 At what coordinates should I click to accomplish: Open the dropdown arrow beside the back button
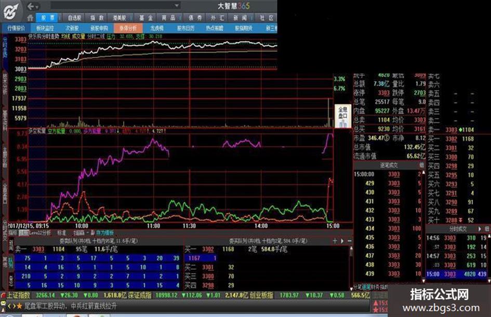[37, 6]
